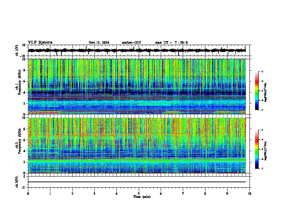Click time axis tick label "8"
Viewport: 281px width, 217px height.
pyautogui.click(x=205, y=194)
